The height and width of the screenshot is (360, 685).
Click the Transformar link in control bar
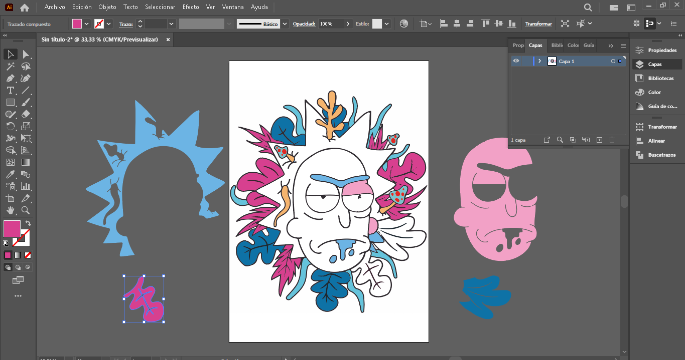pos(538,24)
